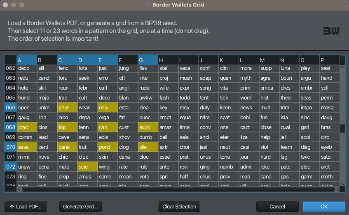This screenshot has height=215, width=349.
Task: Select the word 'half' in row 073
Action: (188, 177)
